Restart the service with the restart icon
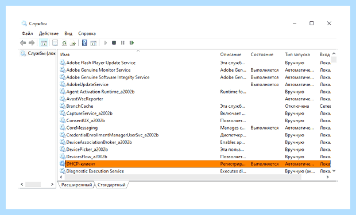 (131, 42)
